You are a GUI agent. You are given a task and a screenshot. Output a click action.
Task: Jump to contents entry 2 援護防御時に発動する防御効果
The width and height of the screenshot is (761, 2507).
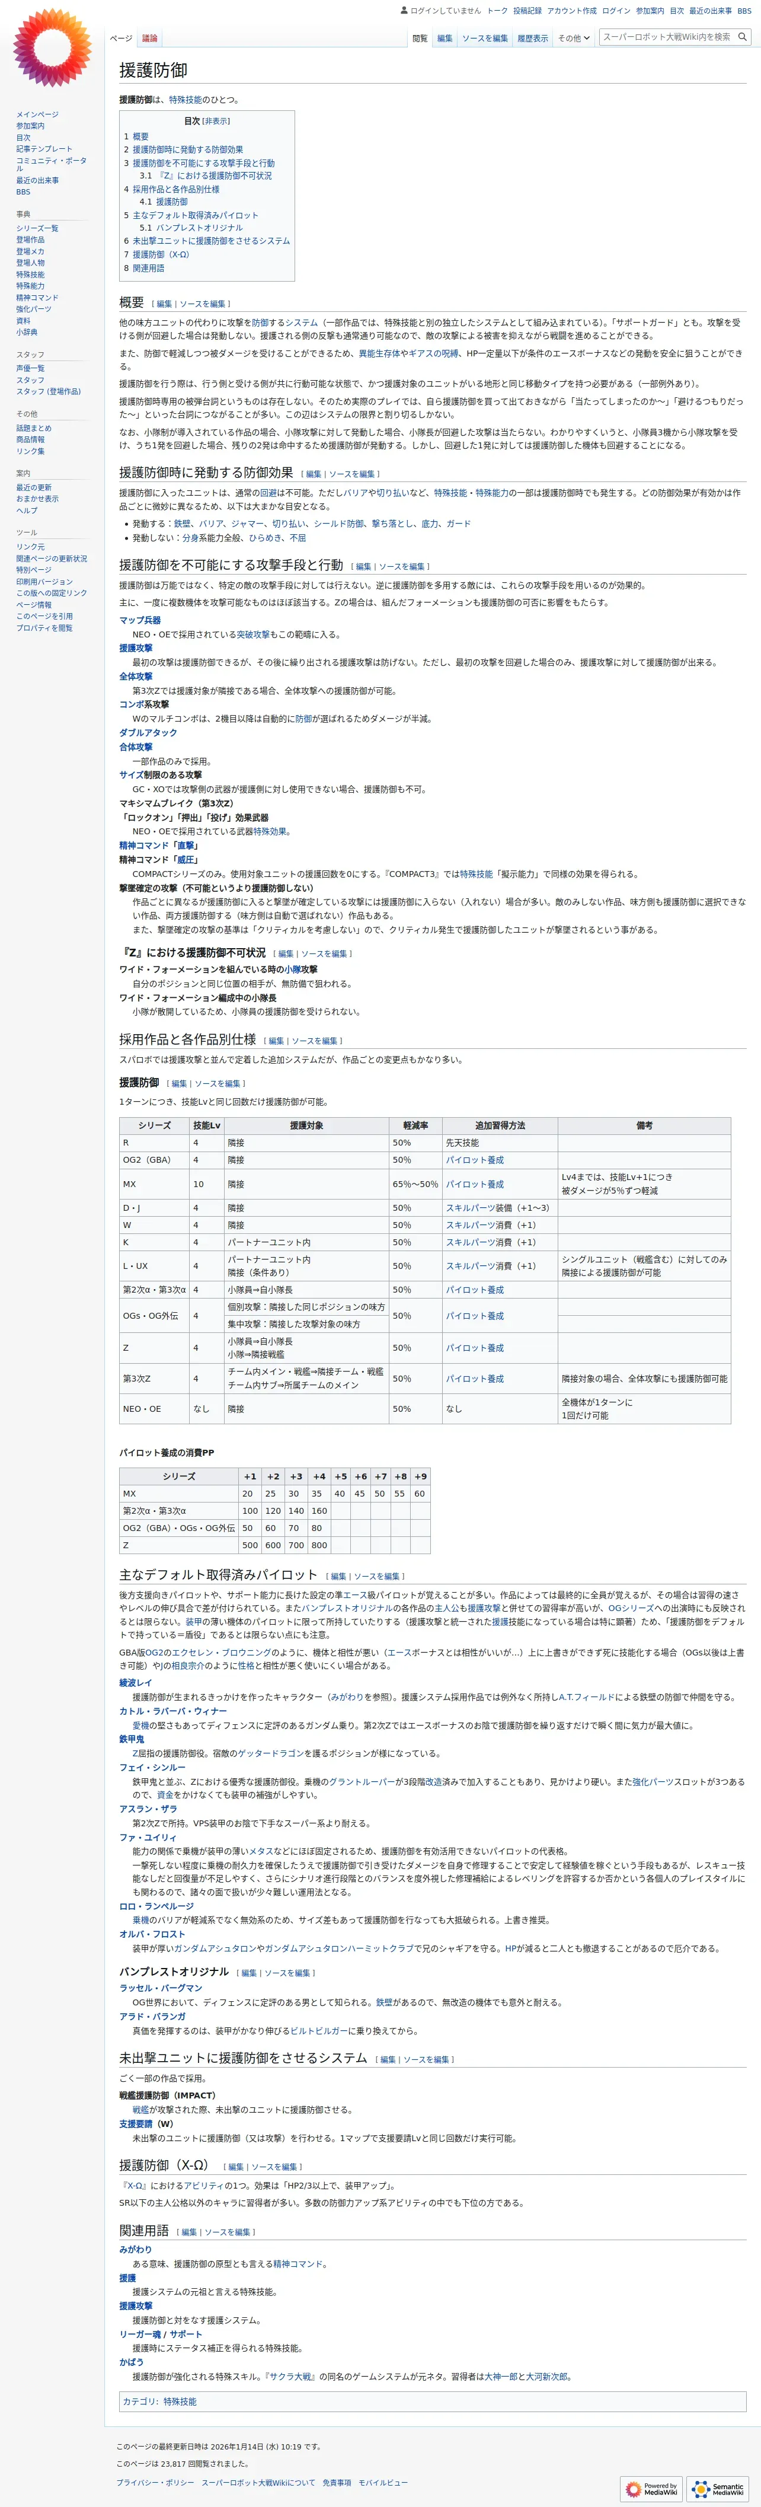(x=183, y=150)
